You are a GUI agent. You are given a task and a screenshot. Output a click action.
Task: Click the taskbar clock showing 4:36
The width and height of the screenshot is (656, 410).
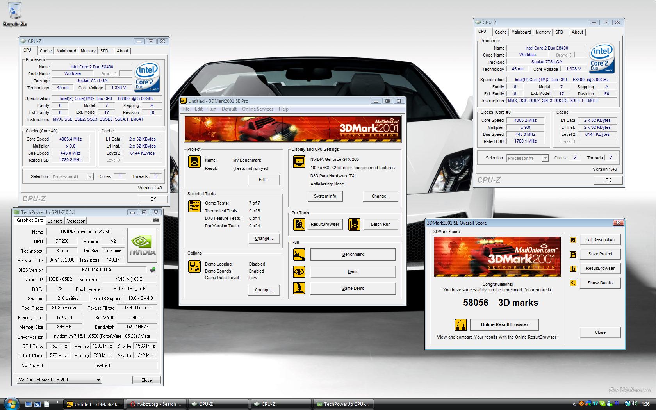click(x=645, y=404)
